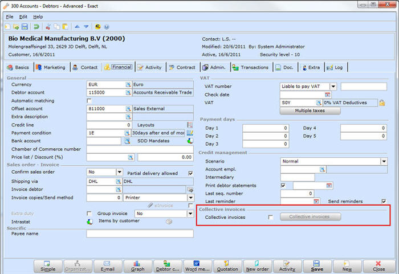Image resolution: width=399 pixels, height=274 pixels.
Task: Click the Graph button
Action: [x=138, y=266]
